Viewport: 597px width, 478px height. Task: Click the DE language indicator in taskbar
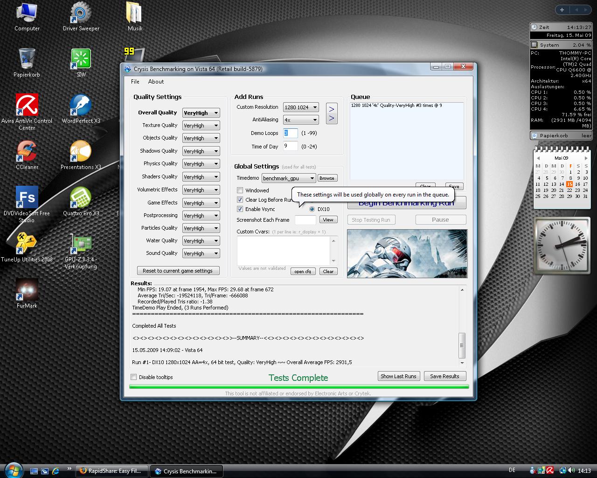pos(512,471)
